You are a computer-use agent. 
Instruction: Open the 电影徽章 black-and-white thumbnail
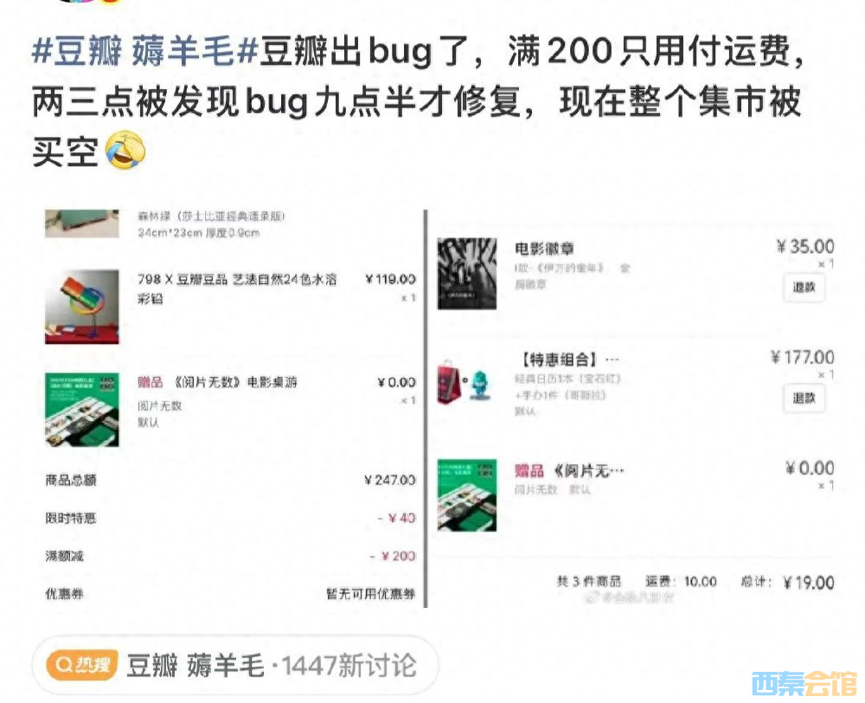click(x=467, y=273)
